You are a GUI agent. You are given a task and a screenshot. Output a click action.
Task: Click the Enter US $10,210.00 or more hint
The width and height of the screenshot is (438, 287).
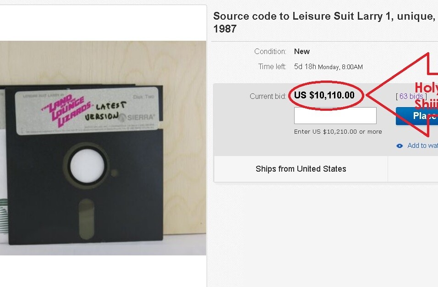click(338, 132)
